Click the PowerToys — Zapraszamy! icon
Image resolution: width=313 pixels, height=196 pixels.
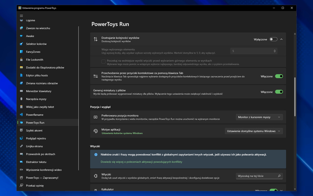(x=21, y=178)
